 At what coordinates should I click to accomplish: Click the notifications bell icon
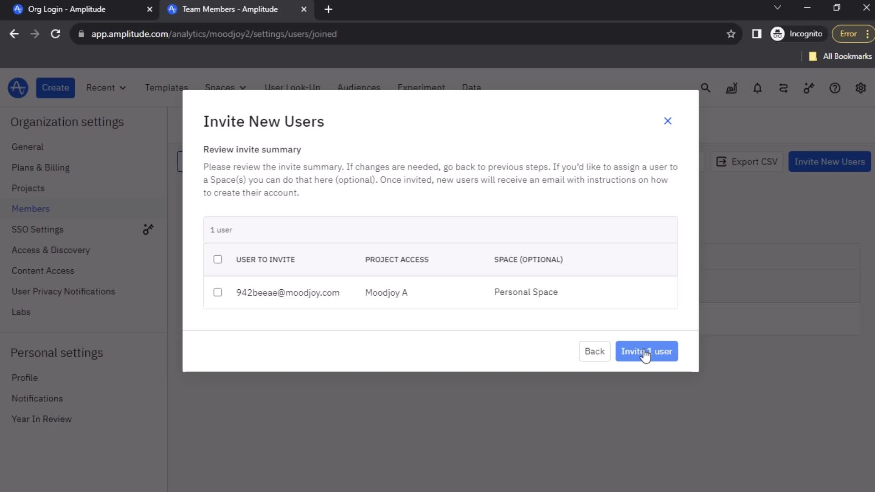pyautogui.click(x=757, y=88)
